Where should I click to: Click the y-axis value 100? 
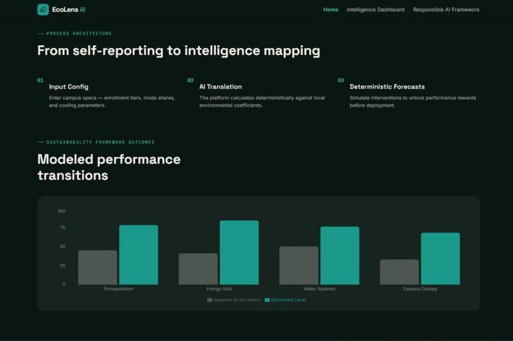62,211
